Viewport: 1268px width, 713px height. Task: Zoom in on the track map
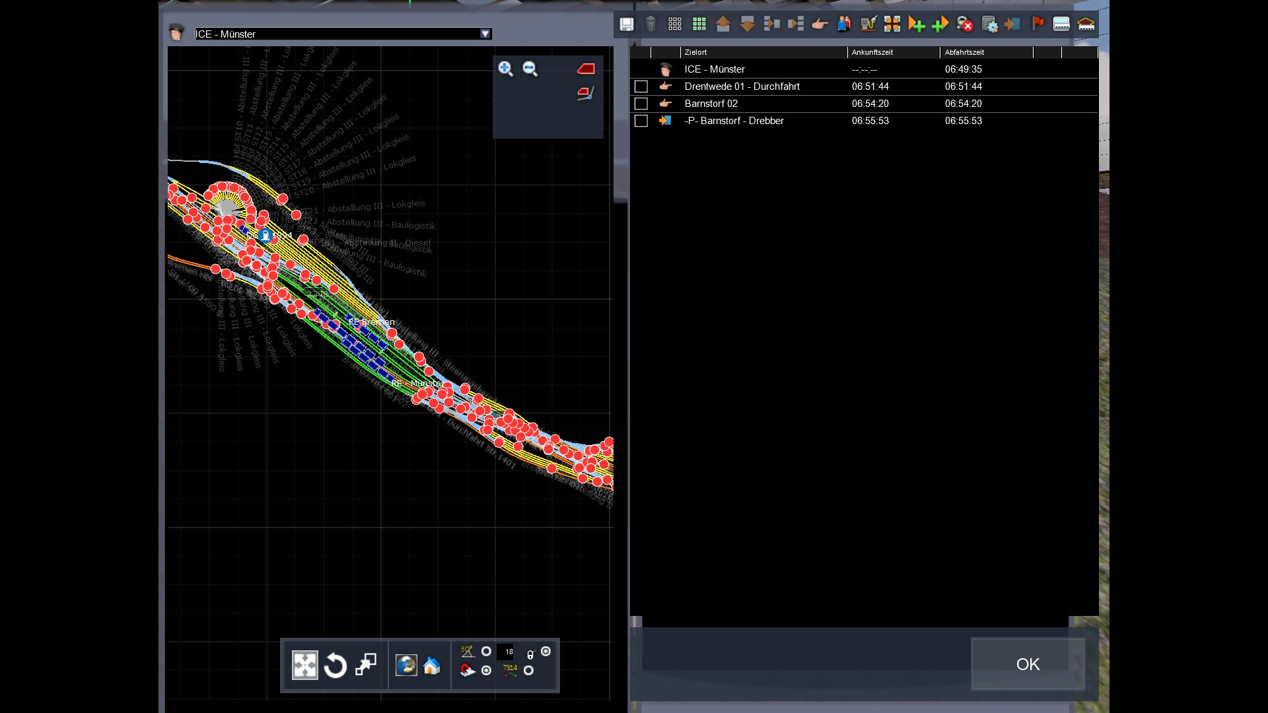pyautogui.click(x=506, y=69)
